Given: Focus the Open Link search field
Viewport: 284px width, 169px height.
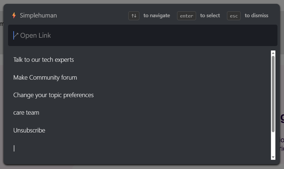Looking at the screenshot, I should point(143,35).
